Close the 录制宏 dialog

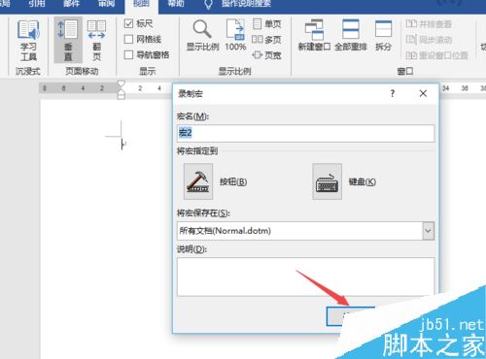point(423,93)
